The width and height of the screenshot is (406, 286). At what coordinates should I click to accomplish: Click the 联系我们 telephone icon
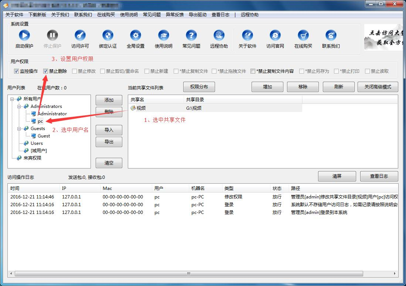point(331,35)
